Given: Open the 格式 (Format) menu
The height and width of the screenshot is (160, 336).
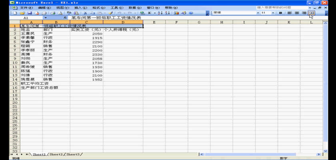Looking at the screenshot, I should point(99,8).
